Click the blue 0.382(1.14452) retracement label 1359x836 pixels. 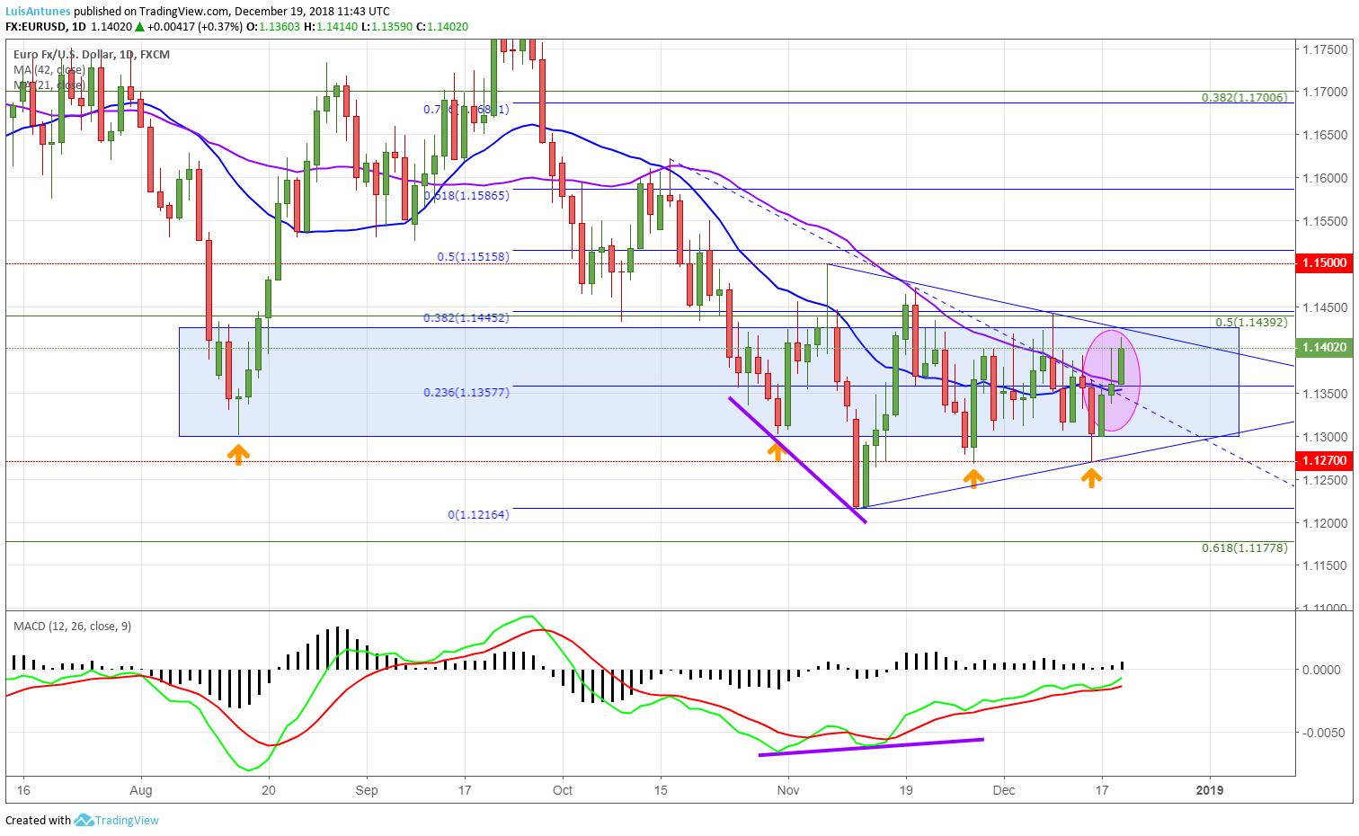coord(466,317)
